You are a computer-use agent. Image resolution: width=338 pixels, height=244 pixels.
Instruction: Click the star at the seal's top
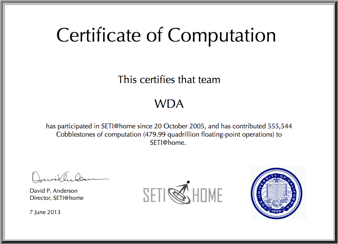[x=278, y=180]
